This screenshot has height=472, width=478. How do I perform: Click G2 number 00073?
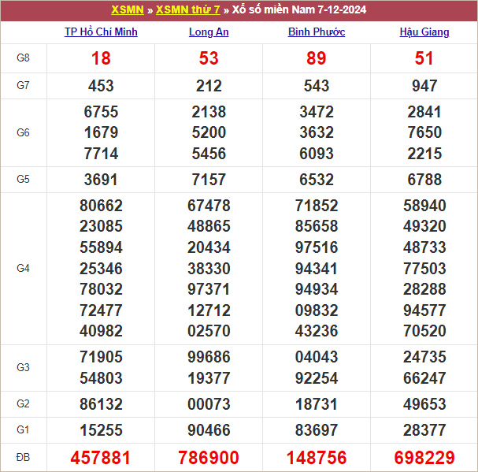[209, 404]
